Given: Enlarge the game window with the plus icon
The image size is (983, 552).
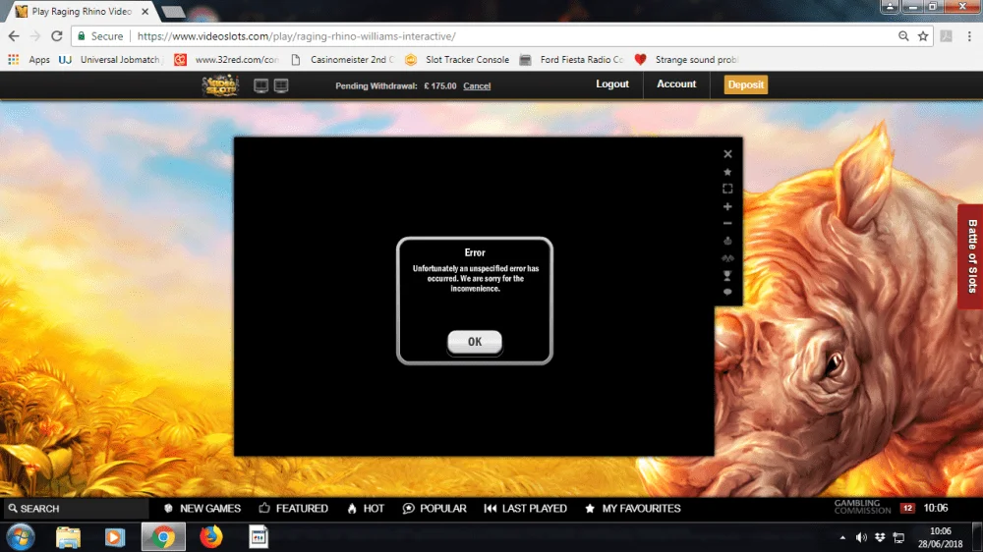Looking at the screenshot, I should [x=727, y=206].
